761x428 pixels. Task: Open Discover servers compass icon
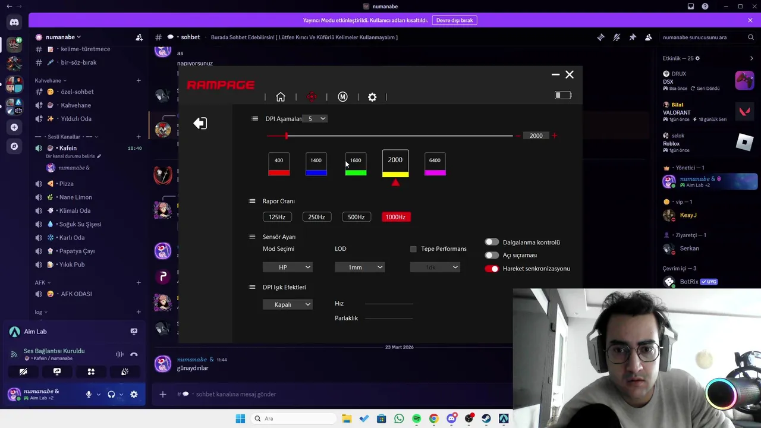pos(14,146)
